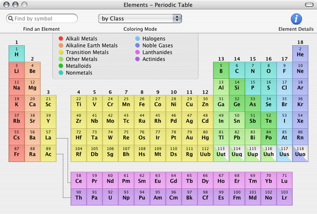Select the Hydrogen element cell
Viewport: 317px width, 214px height.
coord(17,54)
